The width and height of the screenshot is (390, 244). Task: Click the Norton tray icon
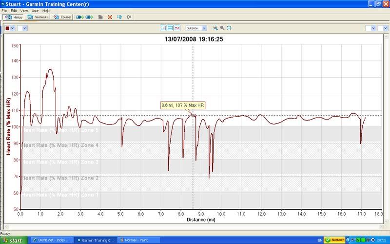(x=335, y=240)
